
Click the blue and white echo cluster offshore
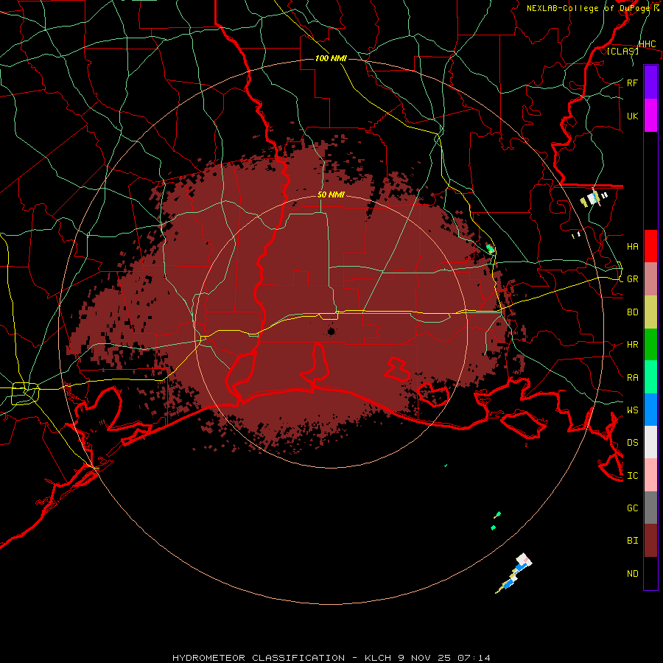[514, 573]
